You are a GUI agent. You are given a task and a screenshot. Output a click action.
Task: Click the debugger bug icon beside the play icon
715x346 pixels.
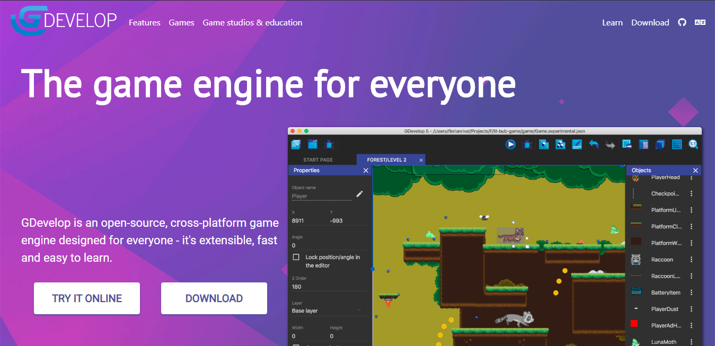coord(527,144)
